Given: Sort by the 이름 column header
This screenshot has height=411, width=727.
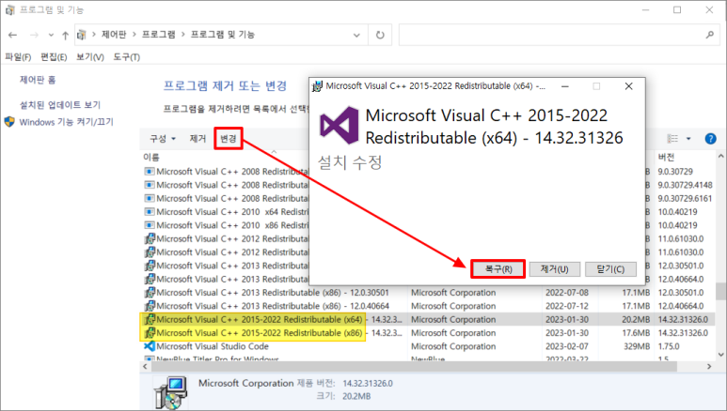Looking at the screenshot, I should 151,158.
